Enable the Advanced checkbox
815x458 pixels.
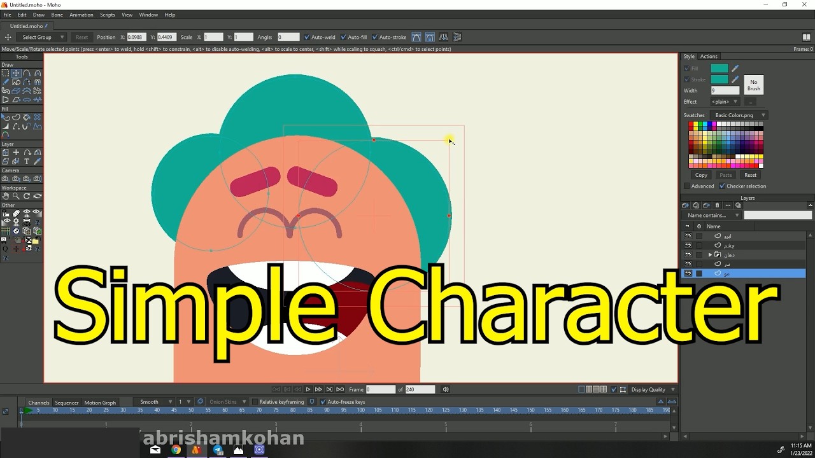pyautogui.click(x=686, y=186)
